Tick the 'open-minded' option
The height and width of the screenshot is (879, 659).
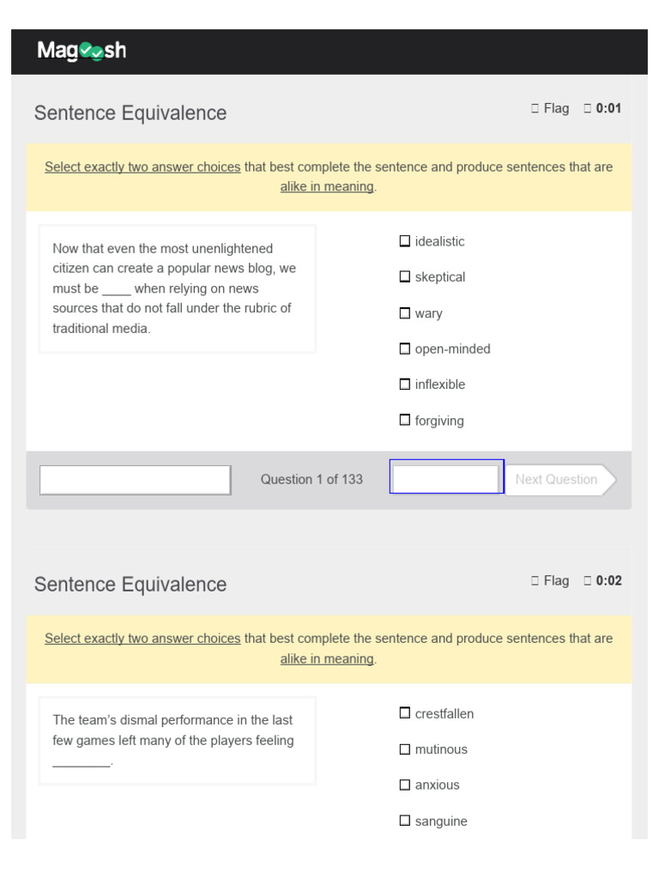point(405,349)
